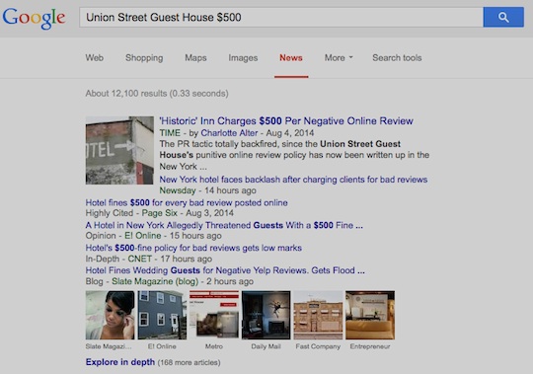Screen dimensions: 533x374
Task: Open the Daily Mail dark room thumbnail
Action: [266, 315]
